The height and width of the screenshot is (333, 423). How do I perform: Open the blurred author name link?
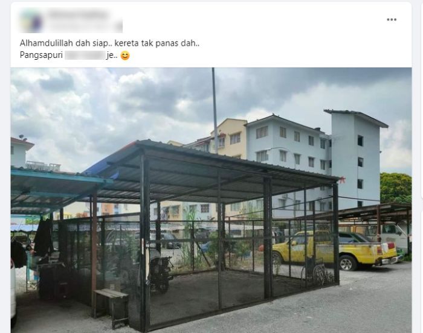78,15
